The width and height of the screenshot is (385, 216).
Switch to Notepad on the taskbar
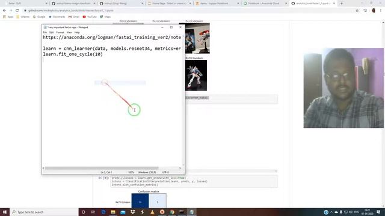coord(191,212)
